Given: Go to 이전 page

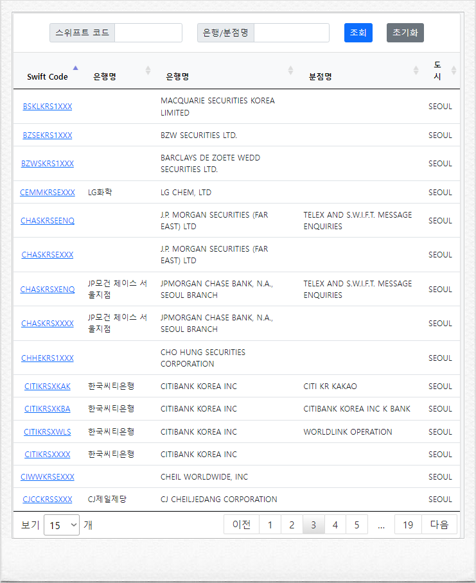Looking at the screenshot, I should point(242,525).
